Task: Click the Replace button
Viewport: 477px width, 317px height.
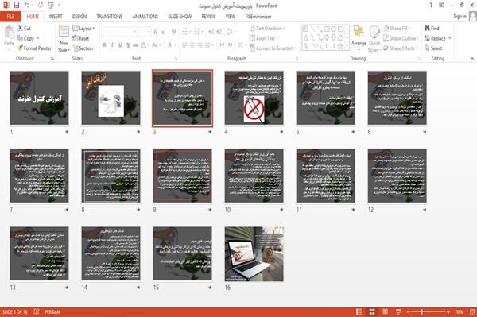Action: click(x=437, y=38)
